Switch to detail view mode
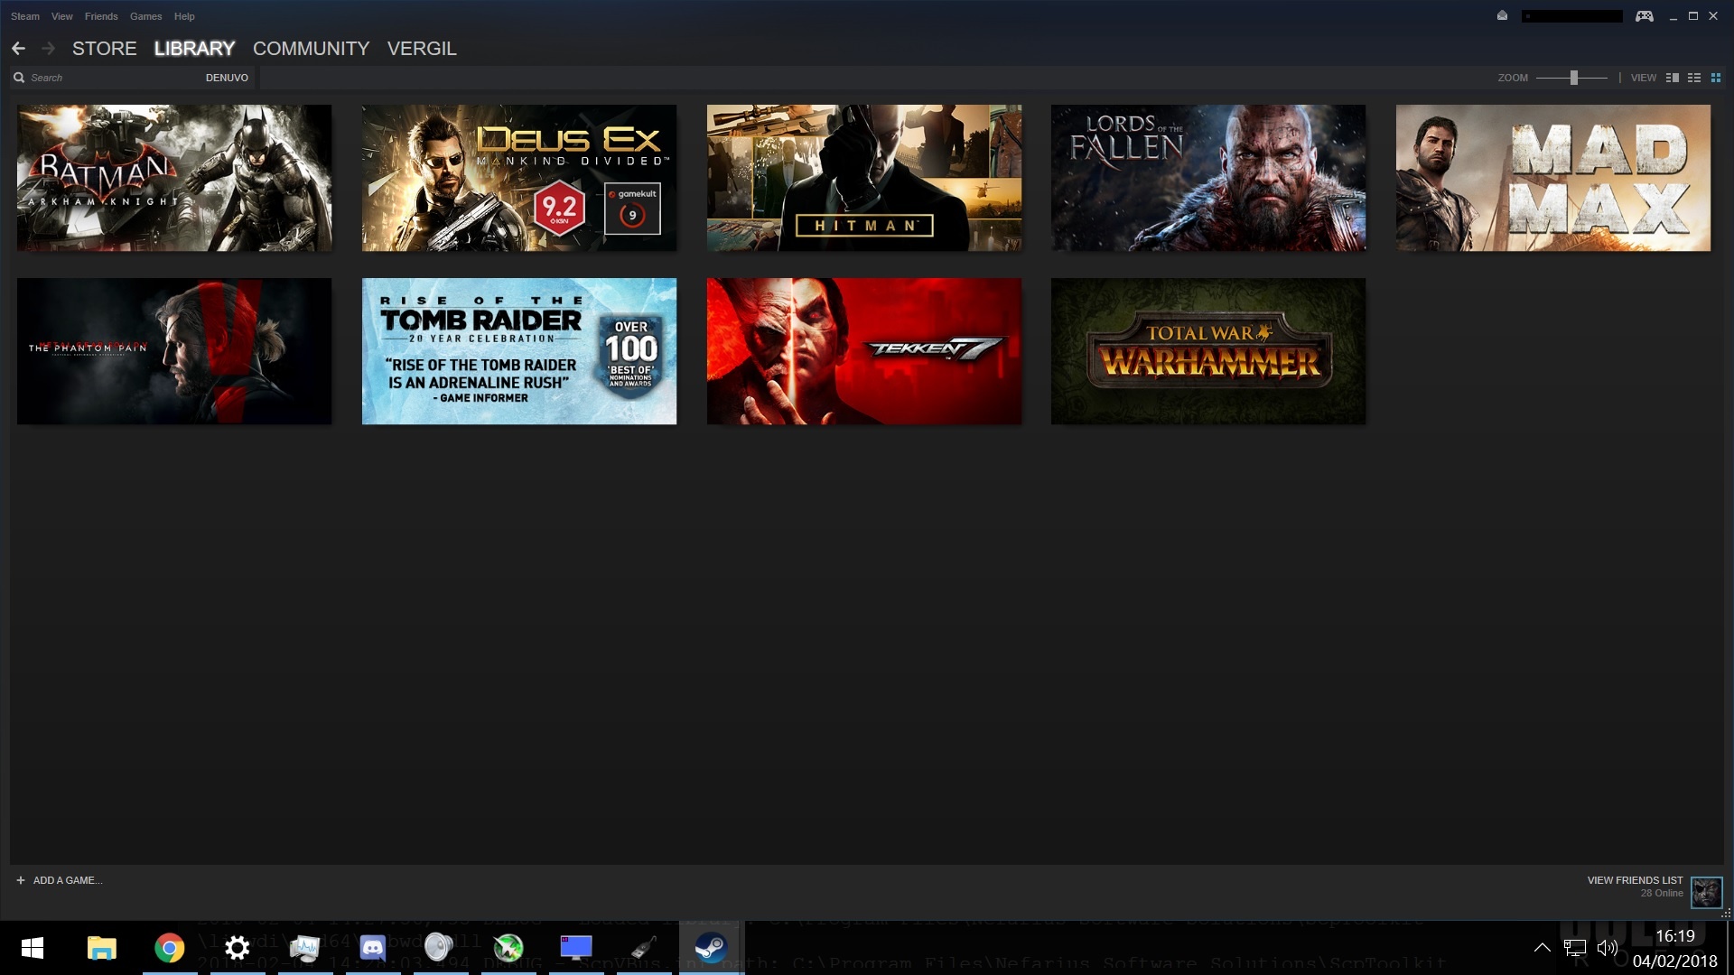This screenshot has width=1734, height=975. click(x=1672, y=78)
